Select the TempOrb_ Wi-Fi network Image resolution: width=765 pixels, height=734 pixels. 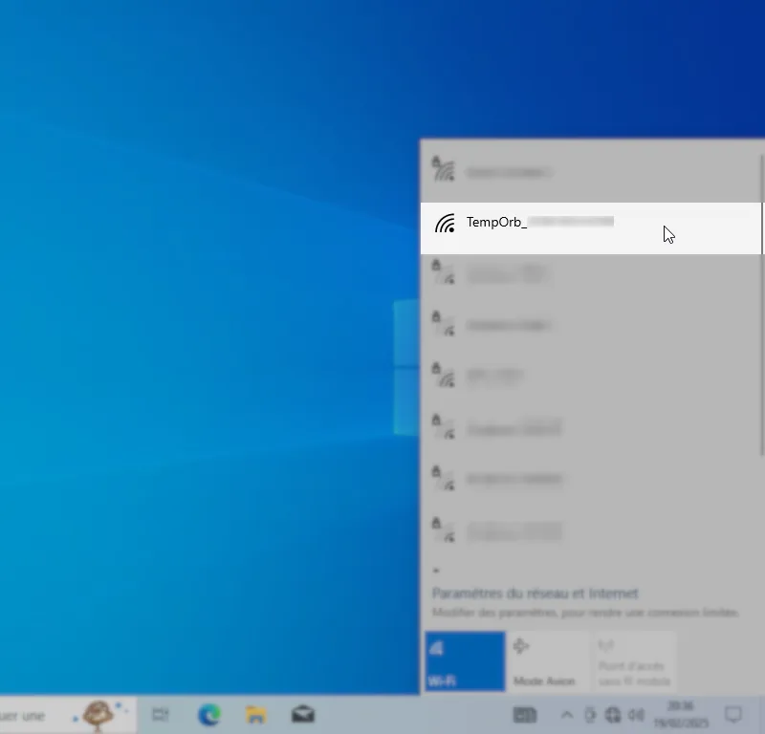click(574, 227)
